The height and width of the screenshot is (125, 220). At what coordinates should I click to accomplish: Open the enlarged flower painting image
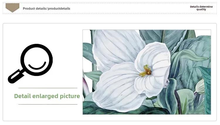(147, 72)
